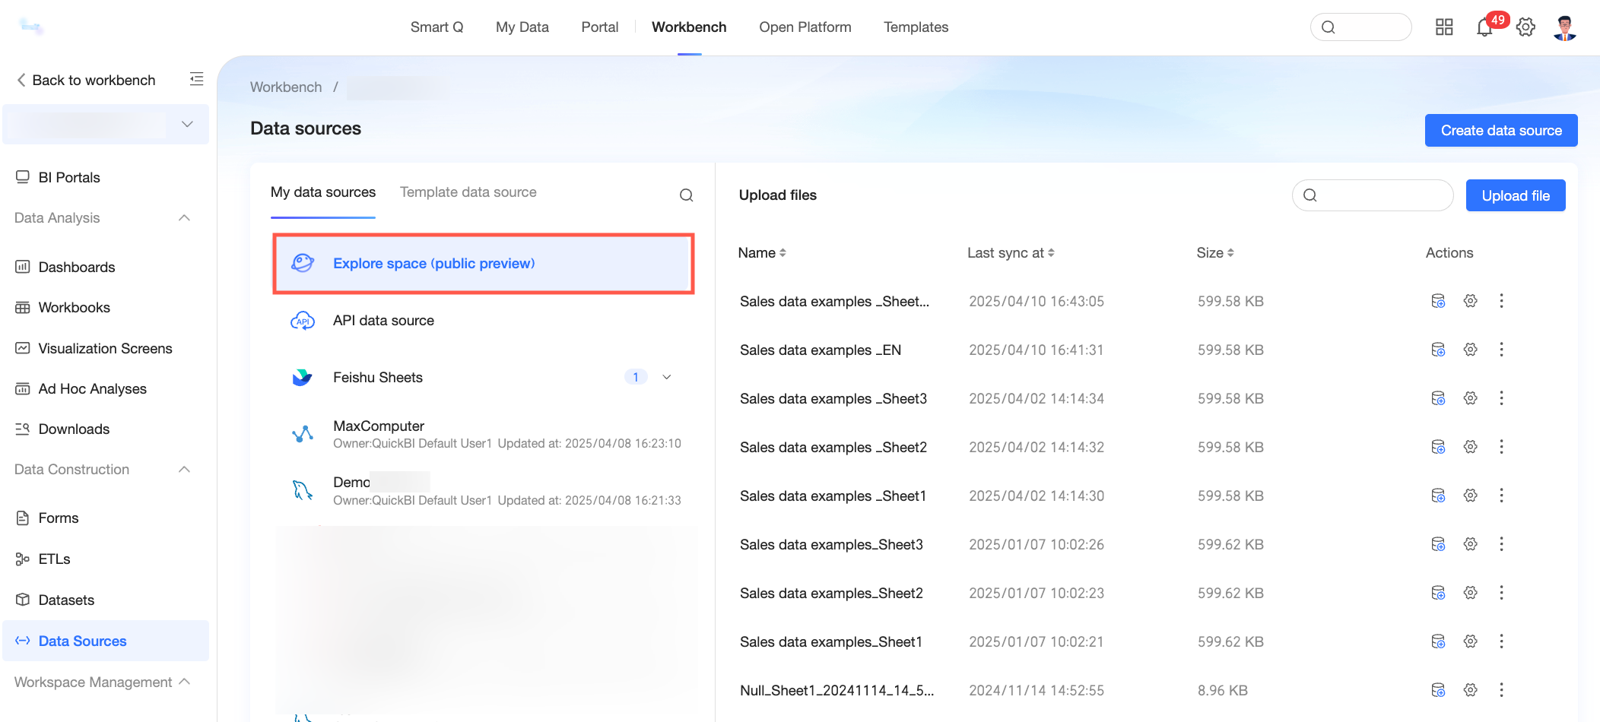Switch to Template data source tab
This screenshot has height=722, width=1600.
468,192
